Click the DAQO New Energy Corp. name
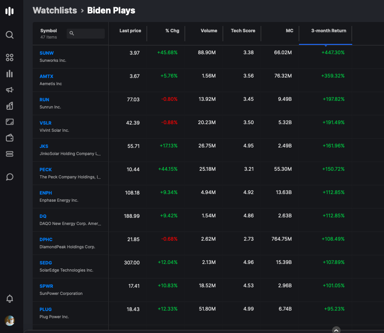 70,223
